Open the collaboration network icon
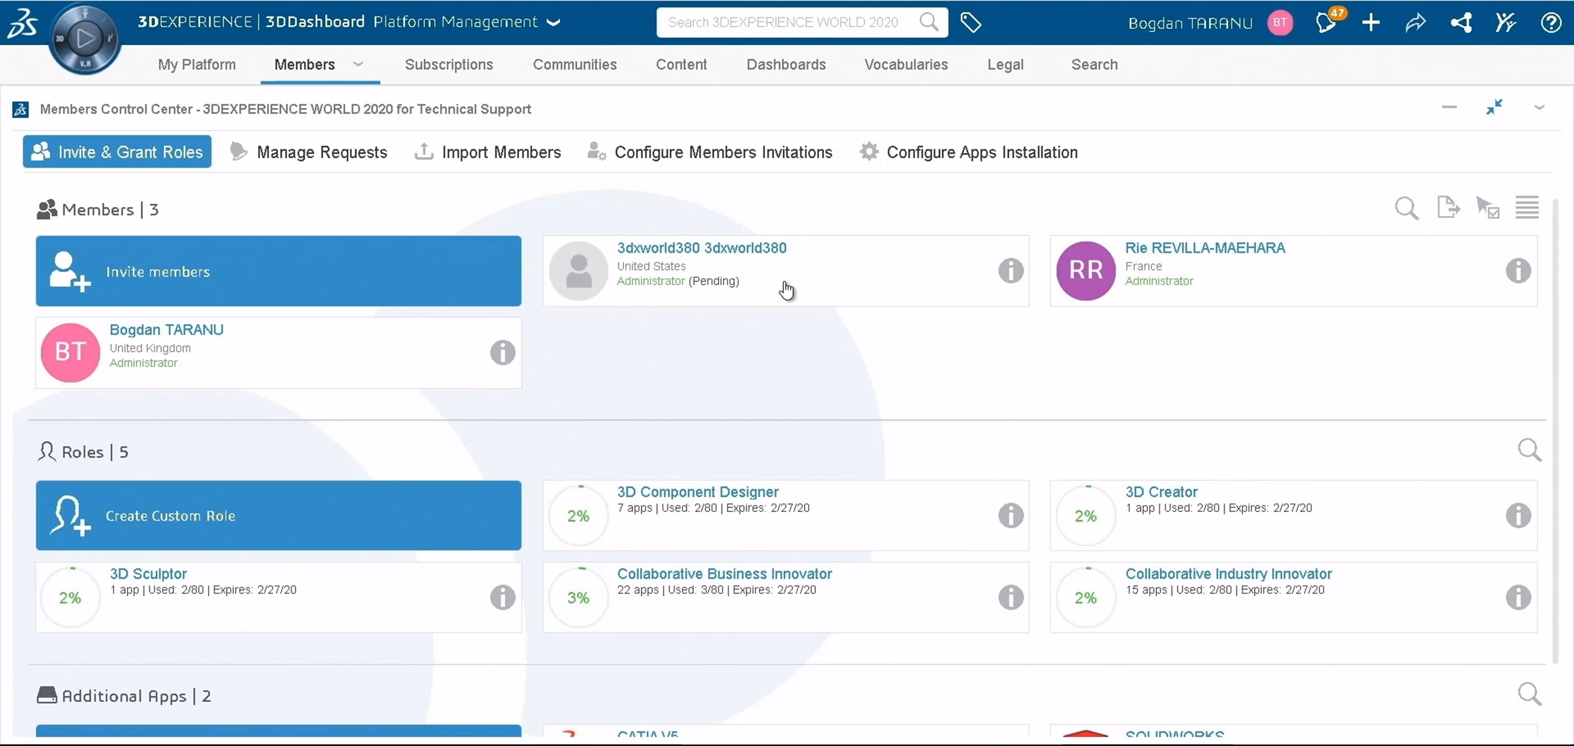Image resolution: width=1574 pixels, height=746 pixels. [1461, 22]
